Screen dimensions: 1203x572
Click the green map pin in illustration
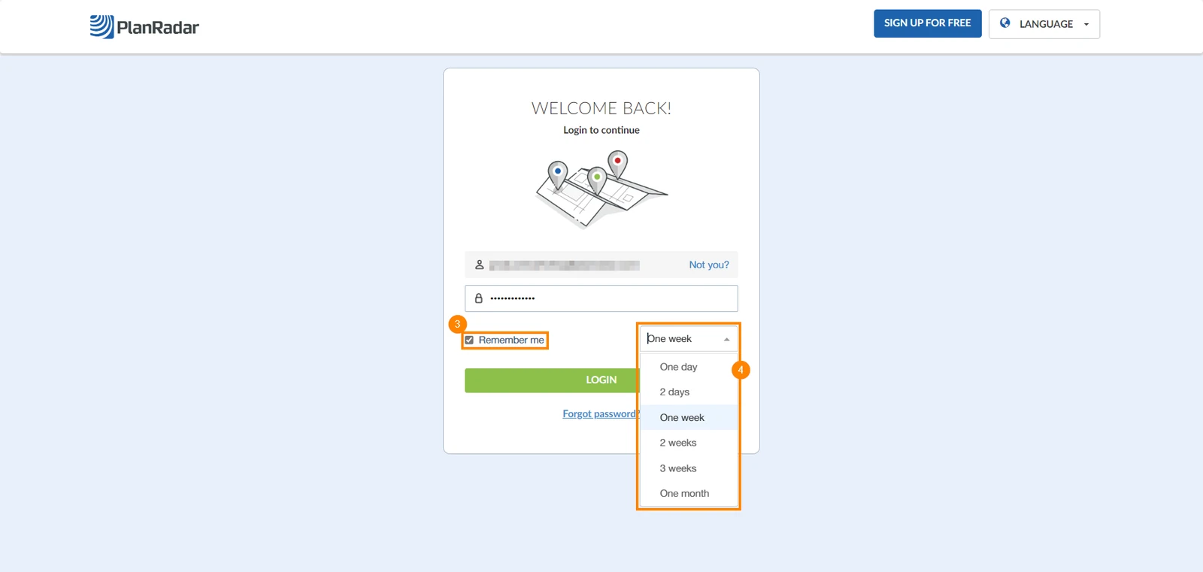click(597, 180)
